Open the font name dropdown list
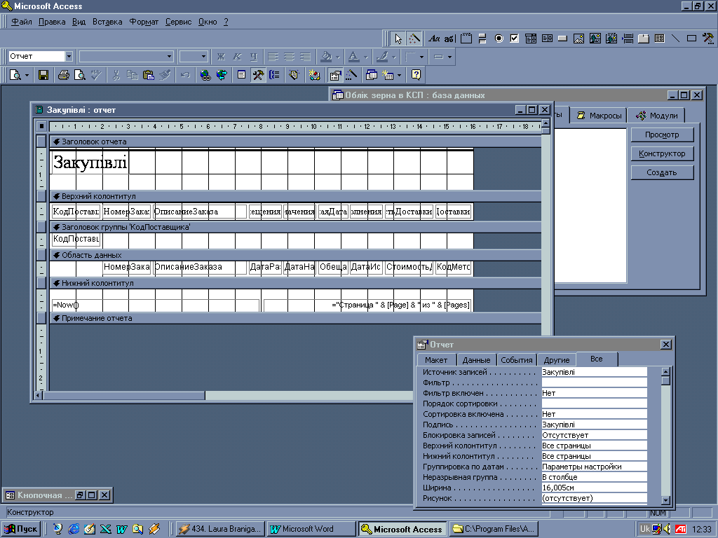 (x=169, y=56)
